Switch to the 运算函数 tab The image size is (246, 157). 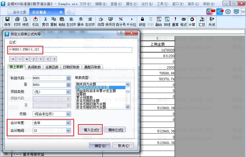pos(52,67)
